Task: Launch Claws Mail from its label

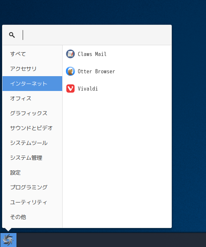Action: (92, 54)
